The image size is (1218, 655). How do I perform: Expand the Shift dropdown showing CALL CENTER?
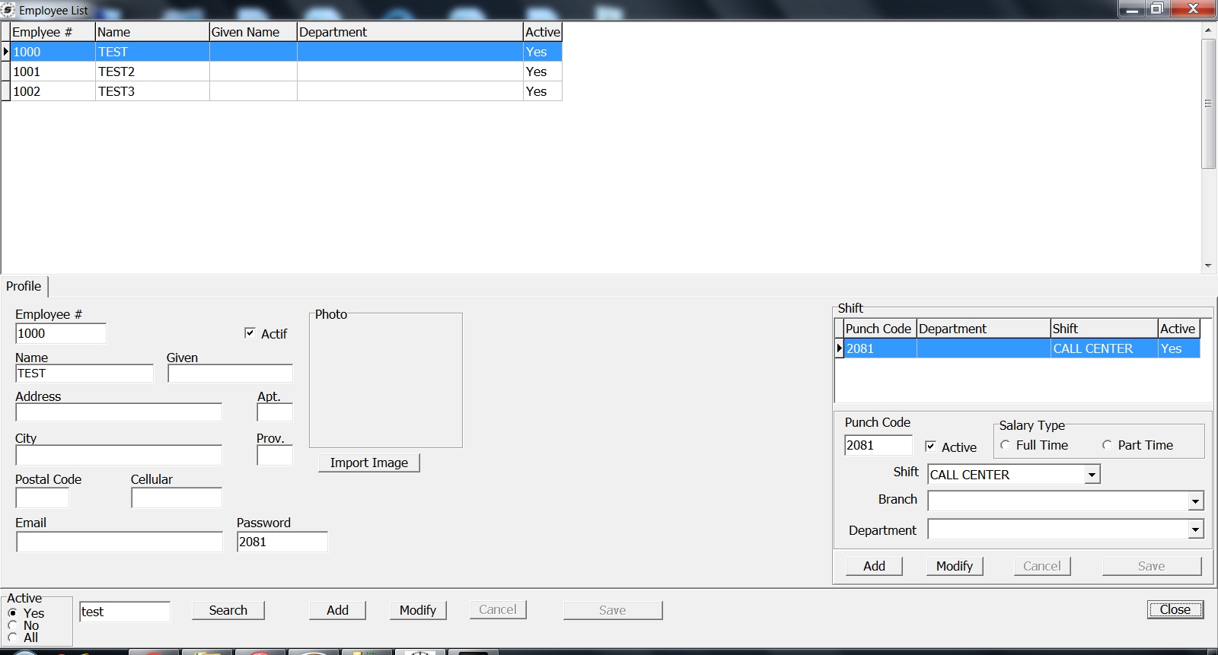[1092, 475]
